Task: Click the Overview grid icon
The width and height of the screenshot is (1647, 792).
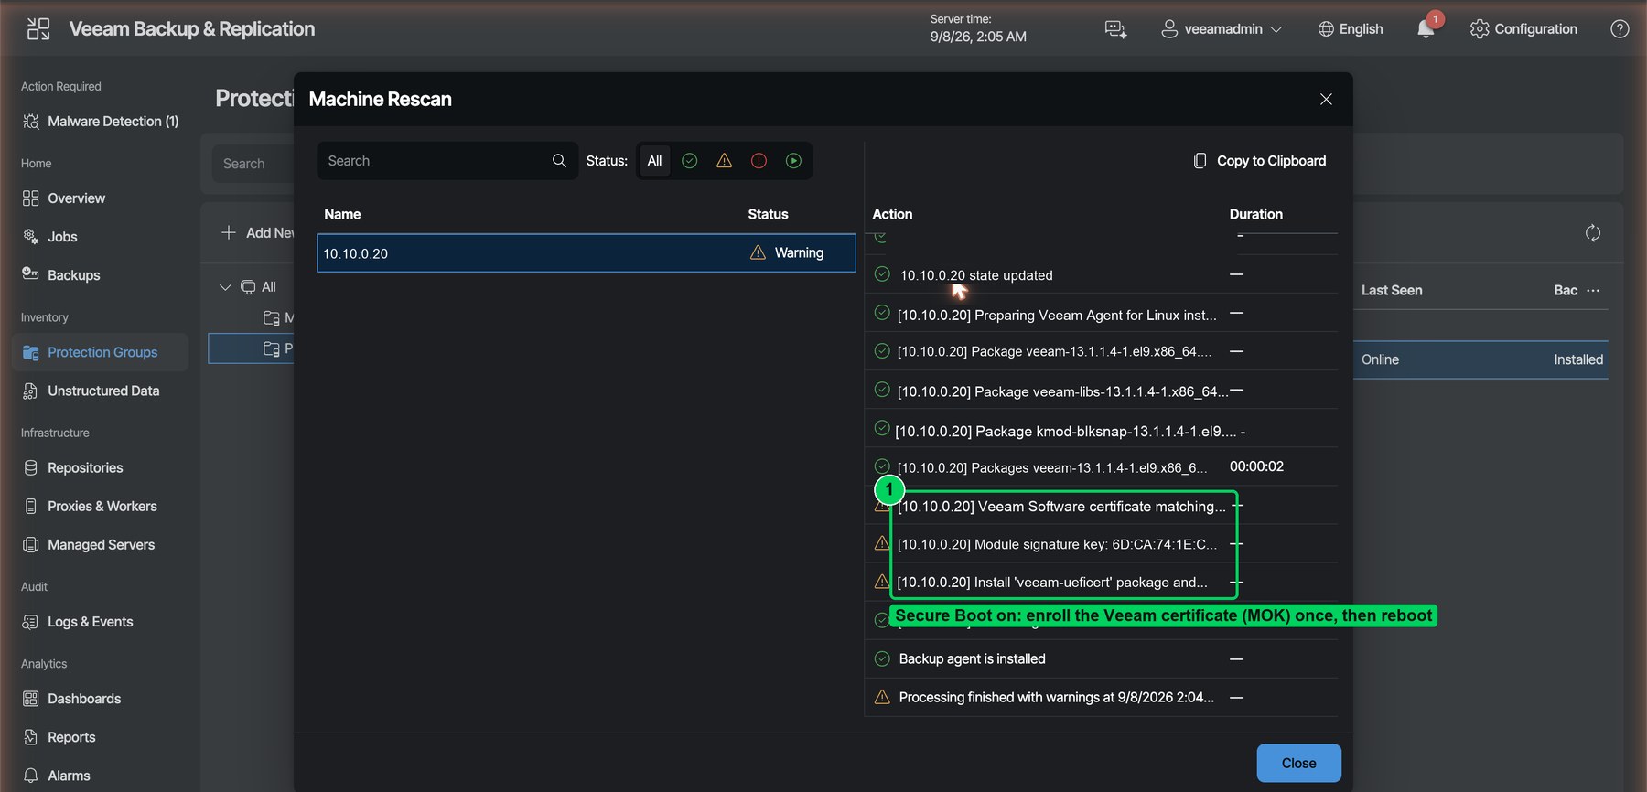Action: pos(30,198)
